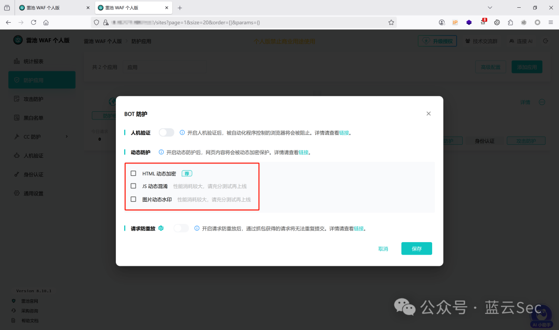This screenshot has height=330, width=559.
Task: Click the 雷池 WAF logo icon
Action: pos(18,40)
